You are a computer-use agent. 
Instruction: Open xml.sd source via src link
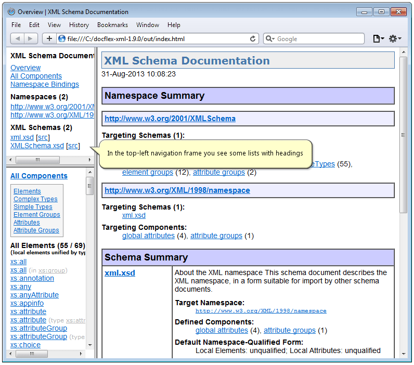click(x=43, y=137)
